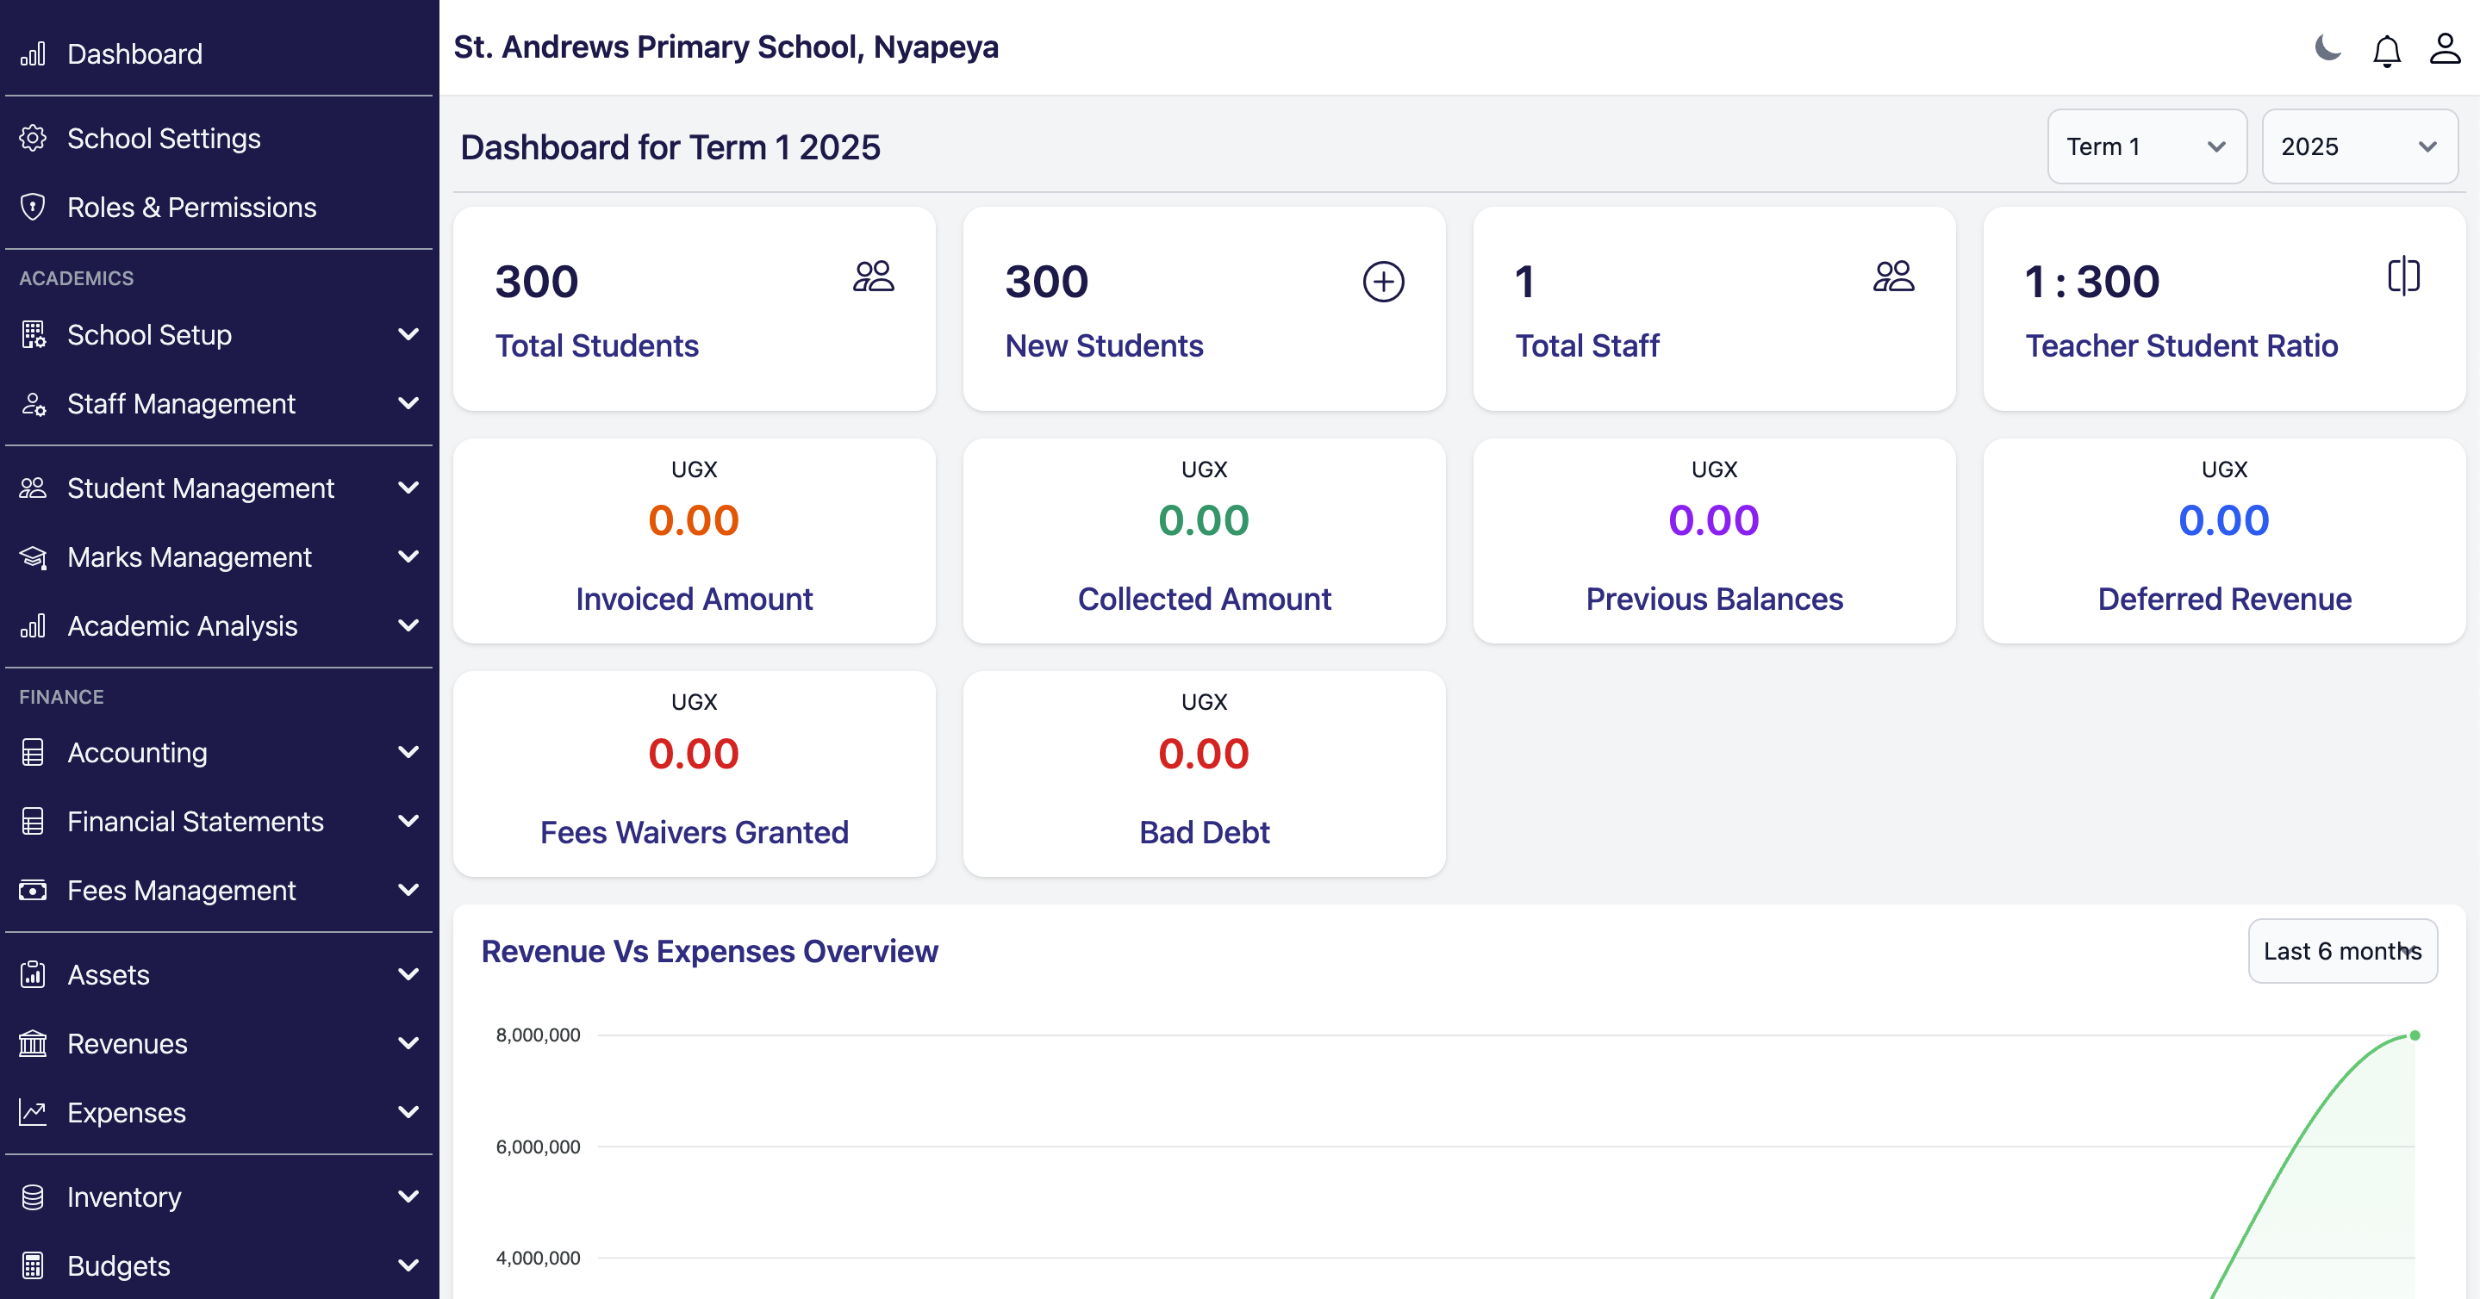Click the green data point on the chart

point(2415,1036)
